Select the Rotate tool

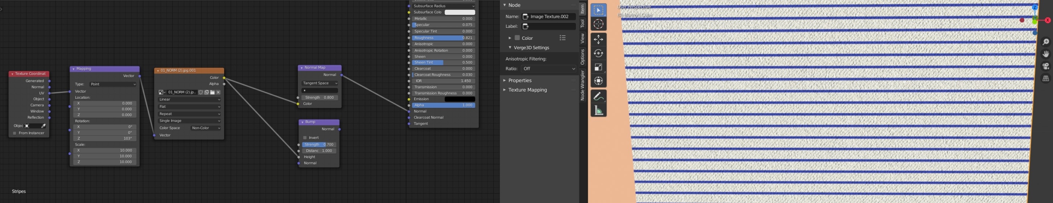(598, 53)
